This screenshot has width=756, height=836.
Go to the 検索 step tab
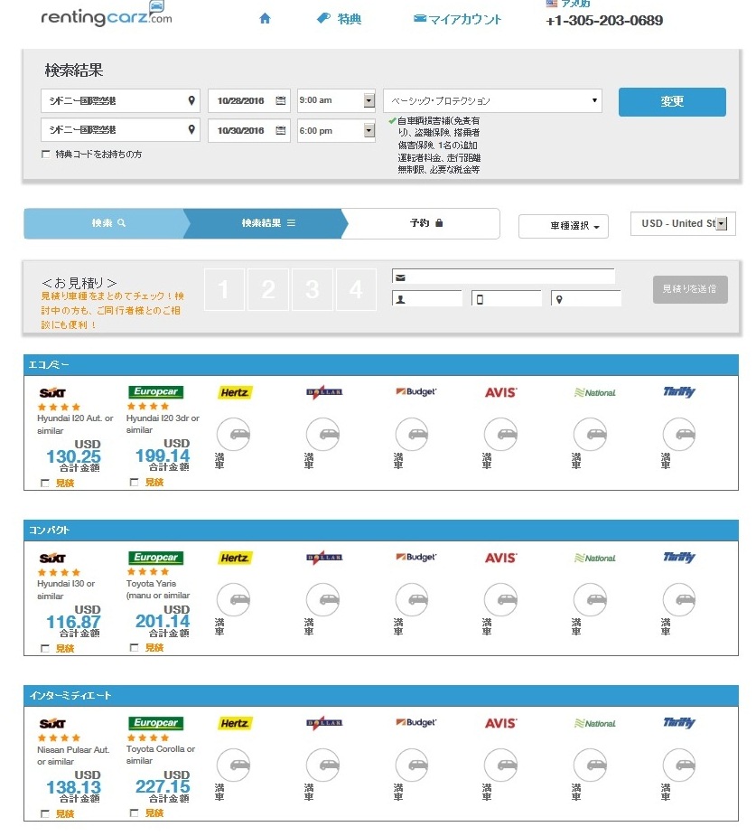[x=108, y=223]
